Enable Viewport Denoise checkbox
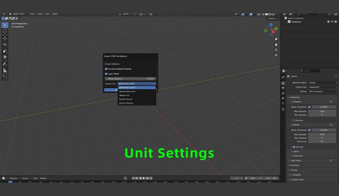This screenshot has width=339, height=196. 294,120
